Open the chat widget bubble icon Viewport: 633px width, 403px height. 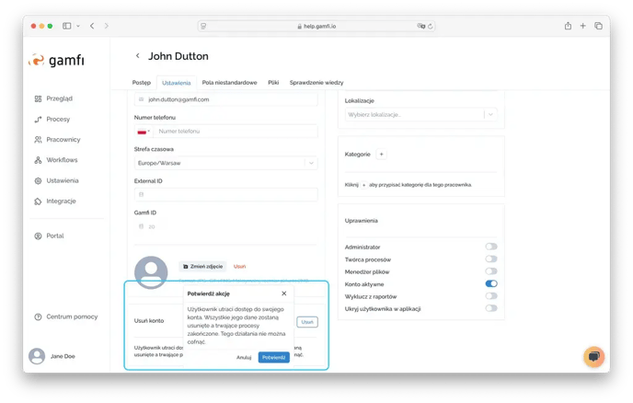point(593,356)
